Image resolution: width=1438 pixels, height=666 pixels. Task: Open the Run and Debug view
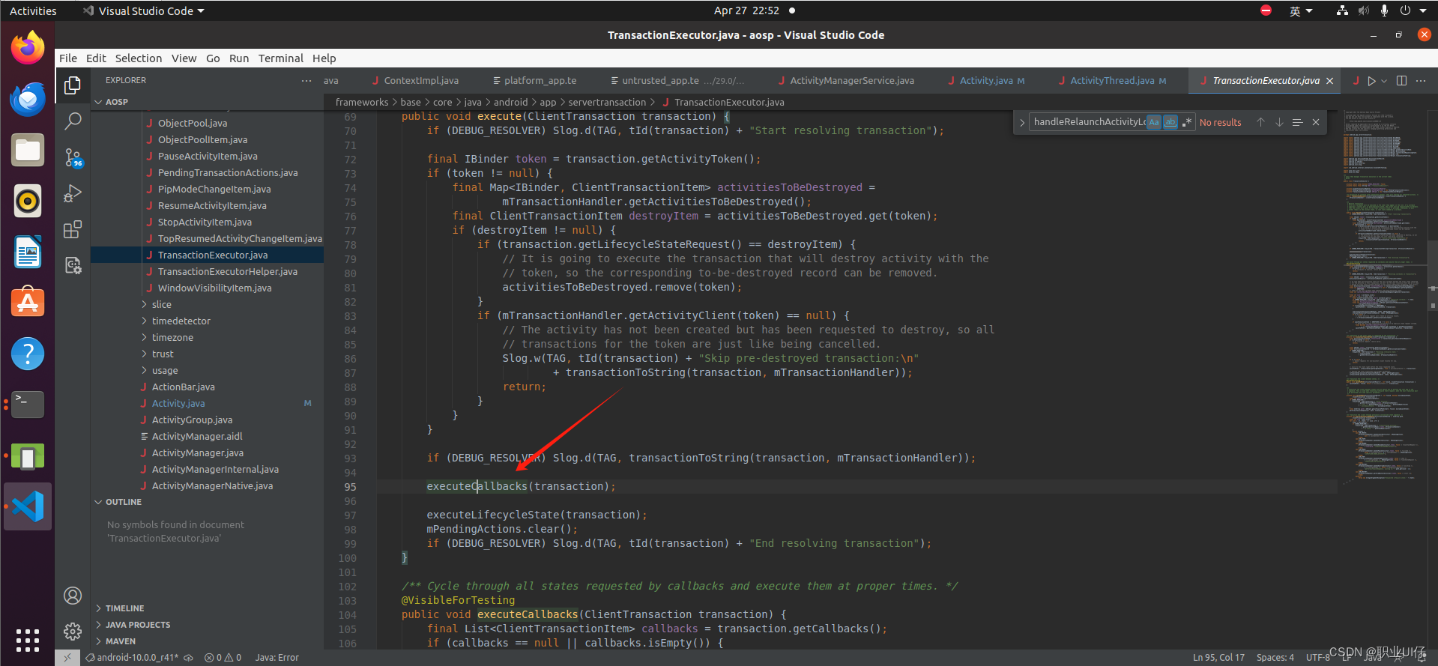(x=73, y=193)
